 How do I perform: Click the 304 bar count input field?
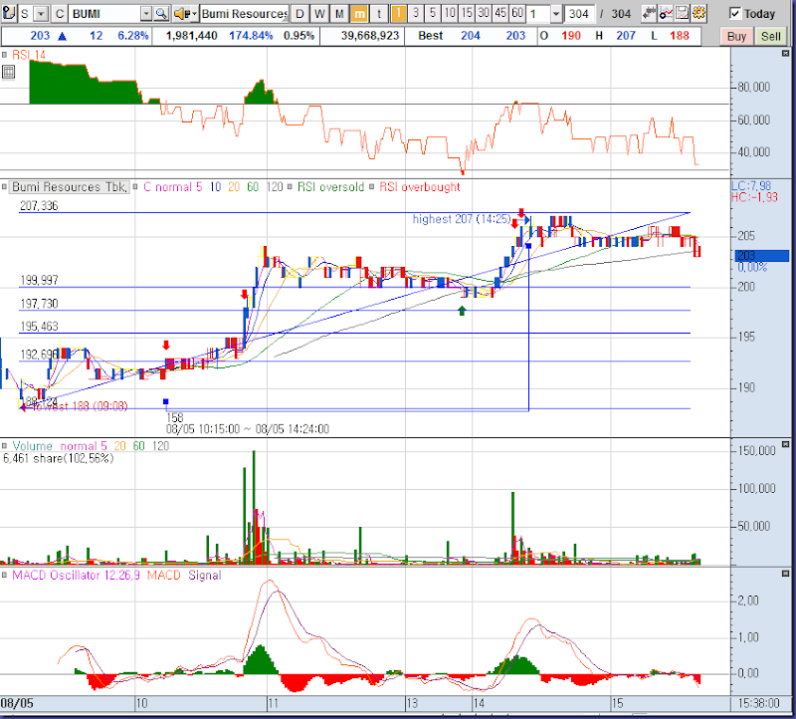click(579, 14)
